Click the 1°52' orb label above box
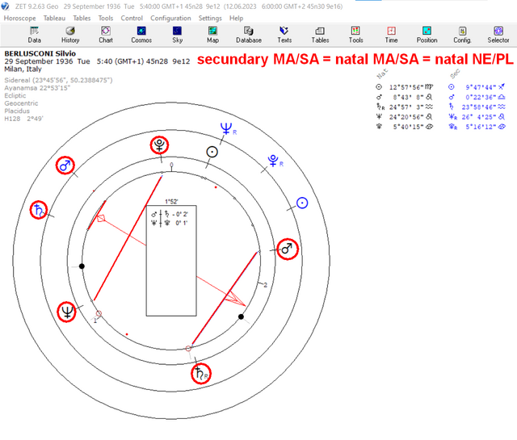The width and height of the screenshot is (517, 440). point(171,201)
